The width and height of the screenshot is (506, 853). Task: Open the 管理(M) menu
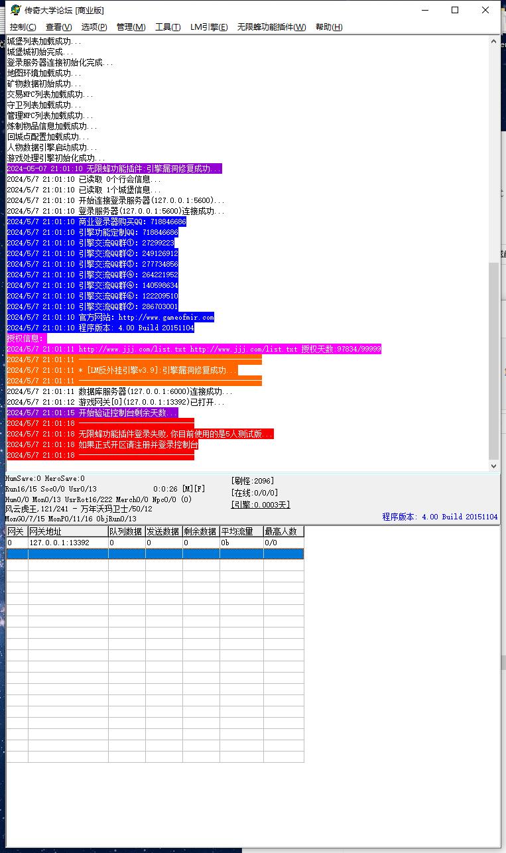pyautogui.click(x=131, y=27)
